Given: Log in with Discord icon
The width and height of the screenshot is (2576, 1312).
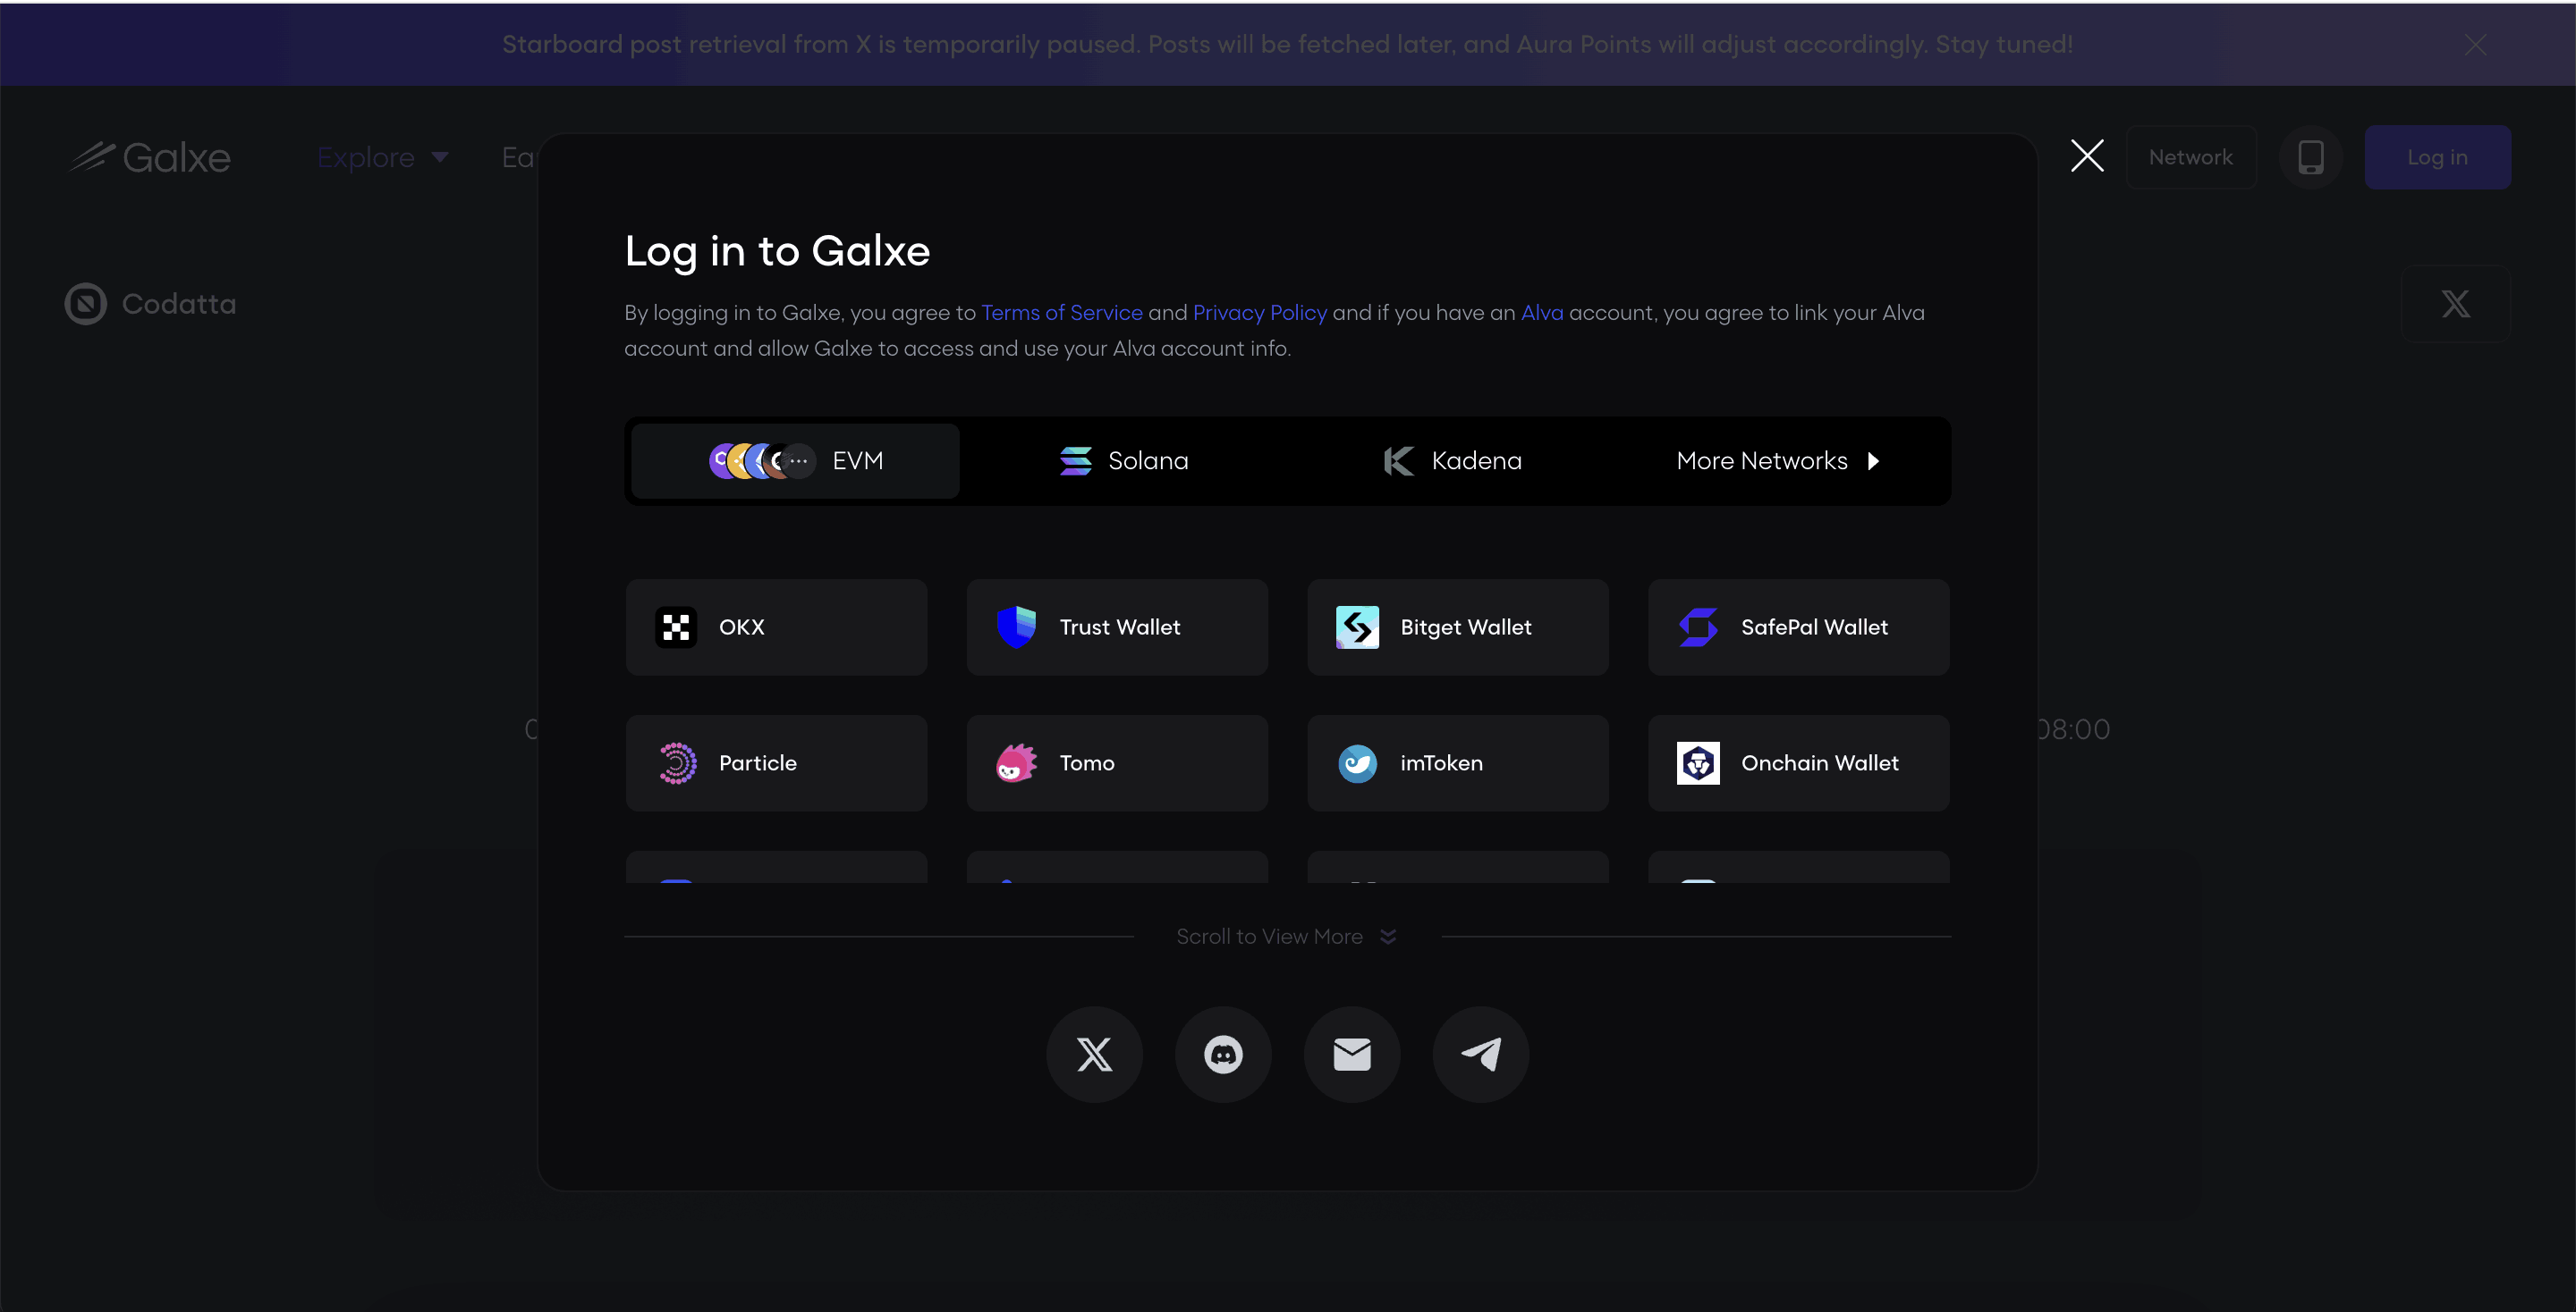Looking at the screenshot, I should [1223, 1053].
